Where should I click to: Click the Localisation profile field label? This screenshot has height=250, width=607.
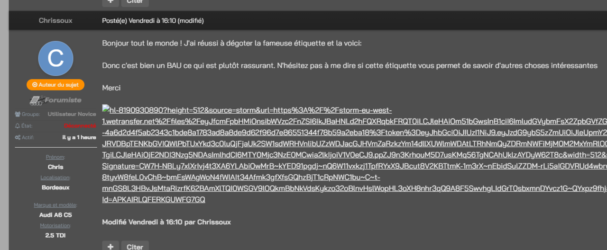click(55, 178)
